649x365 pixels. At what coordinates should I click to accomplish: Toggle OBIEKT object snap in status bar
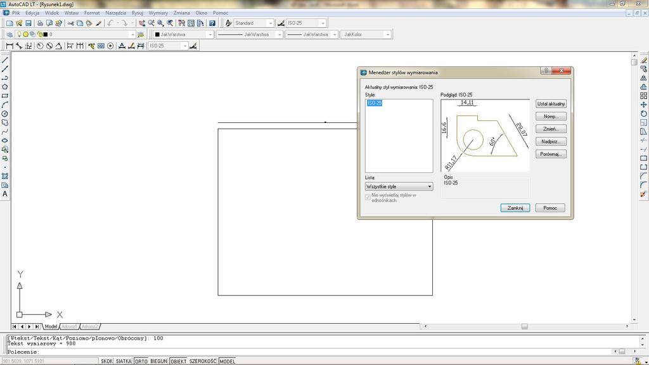pos(178,361)
